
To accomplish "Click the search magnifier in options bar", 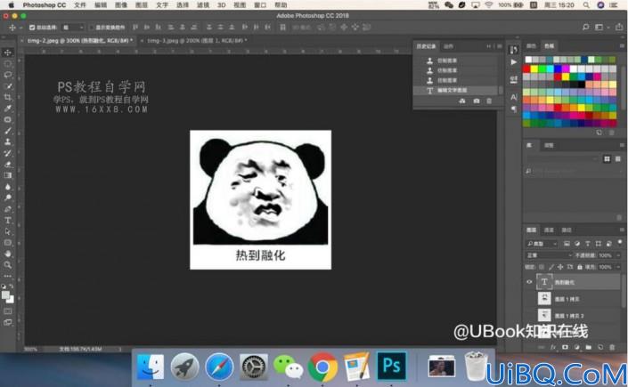I will click(x=585, y=27).
